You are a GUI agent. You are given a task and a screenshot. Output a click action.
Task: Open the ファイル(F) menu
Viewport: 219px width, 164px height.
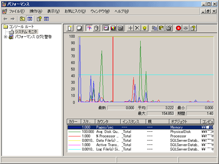pyautogui.click(x=17, y=11)
